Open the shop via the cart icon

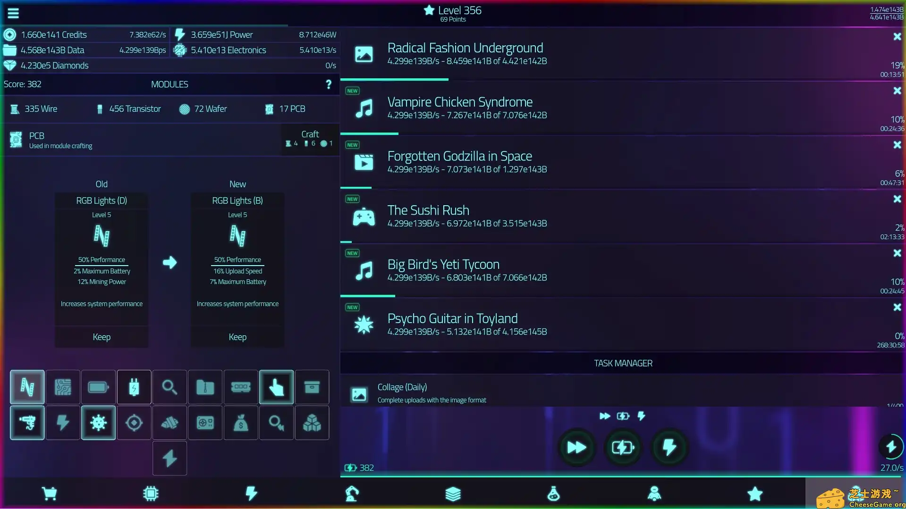(50, 493)
